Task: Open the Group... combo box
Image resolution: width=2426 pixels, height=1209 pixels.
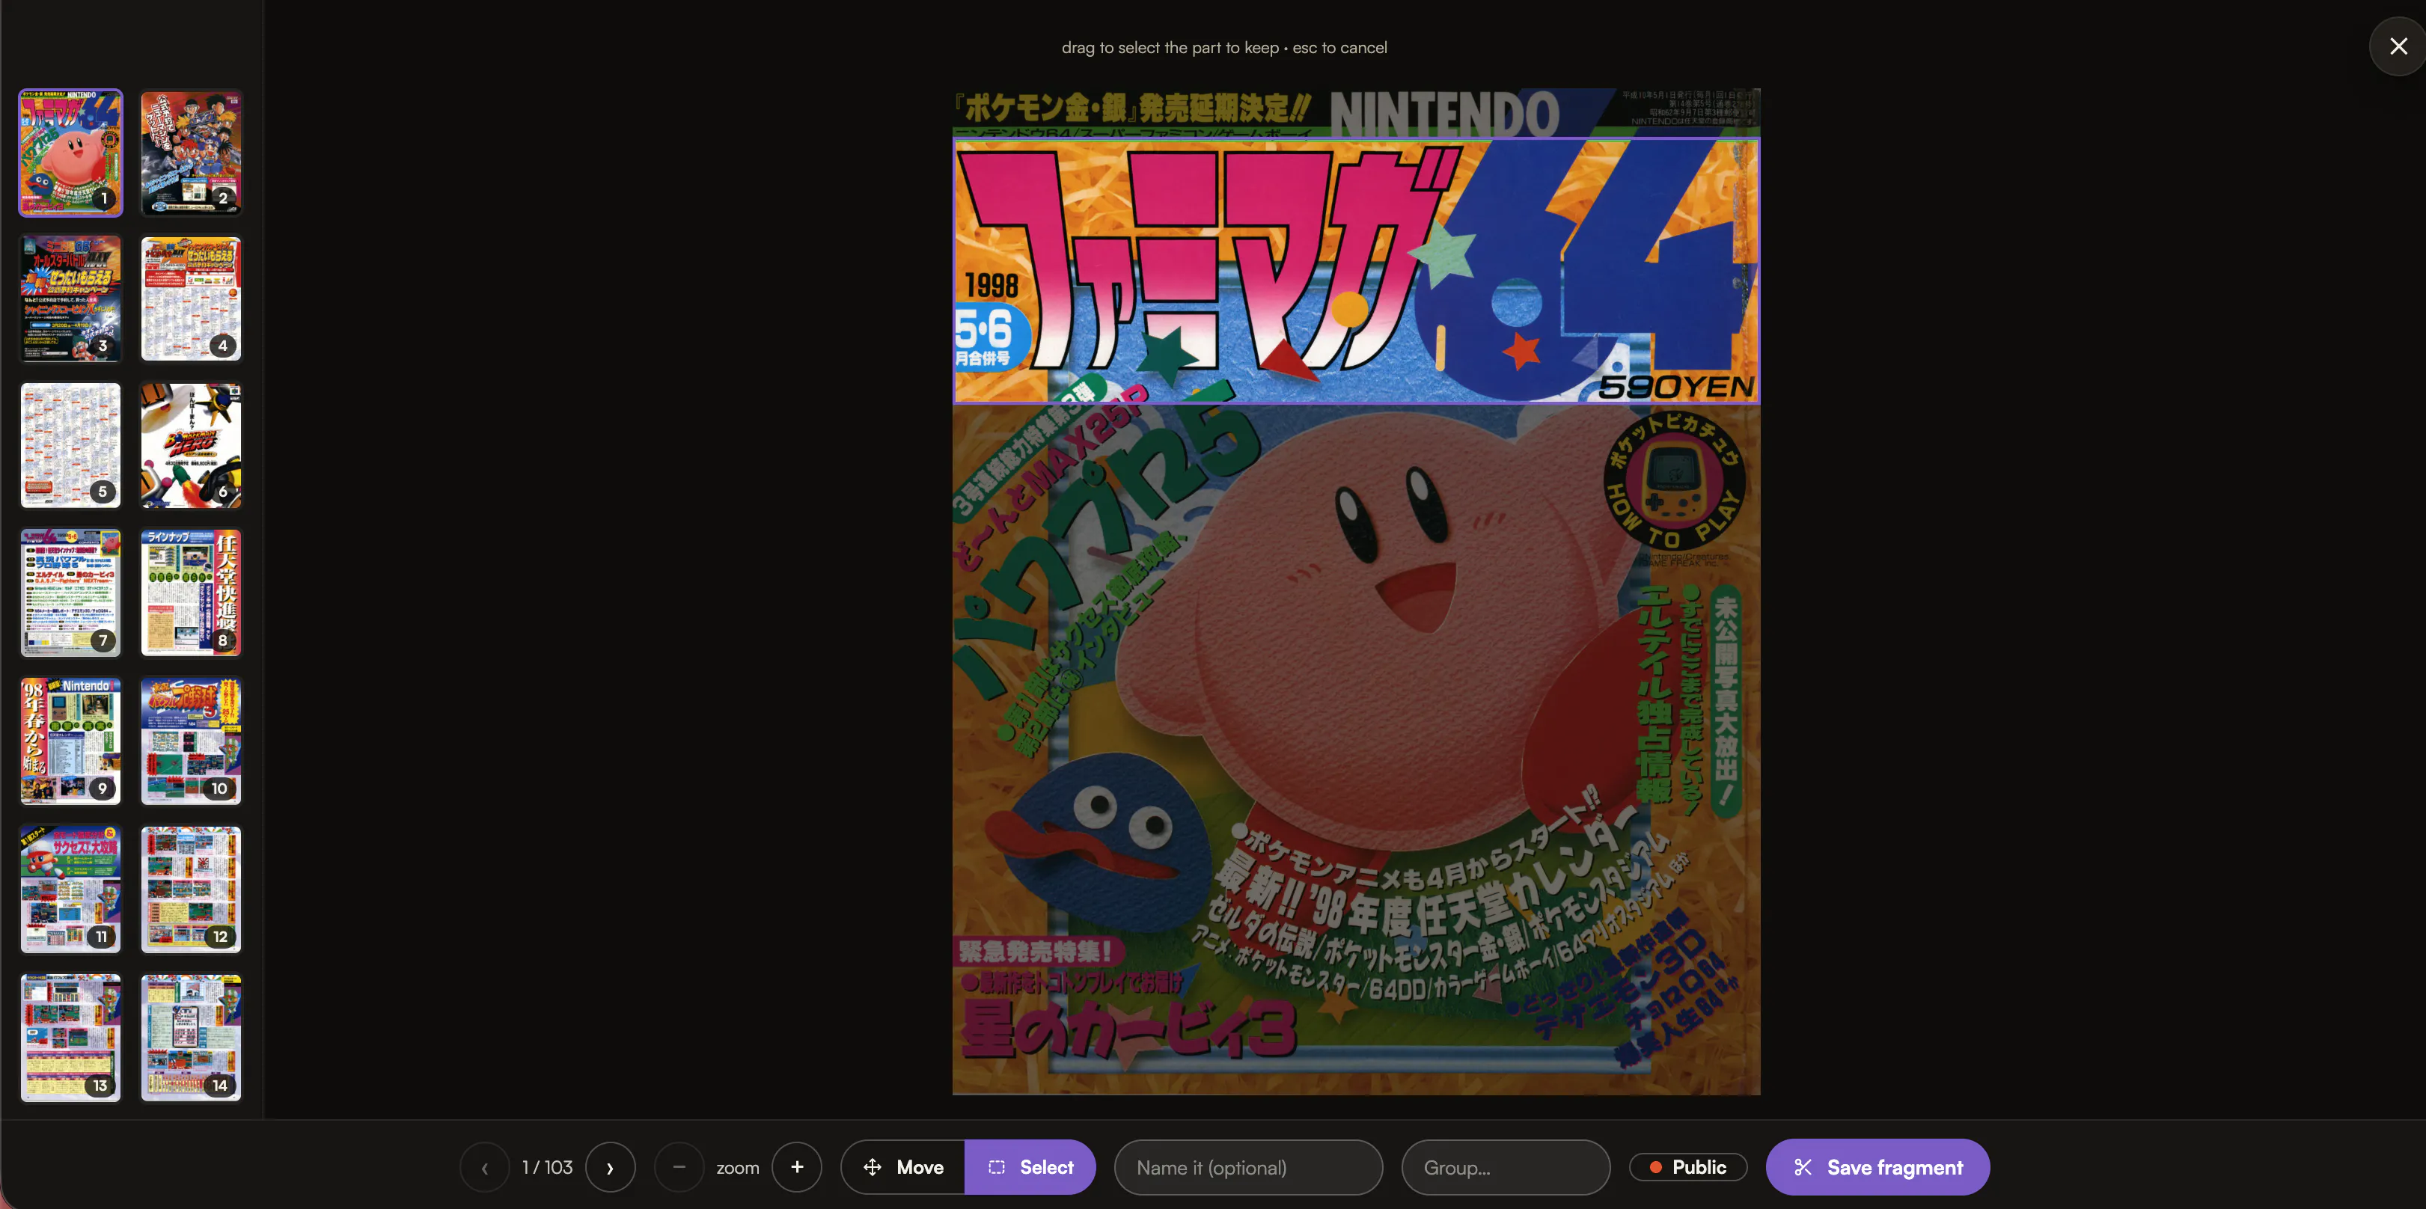Action: click(1505, 1166)
